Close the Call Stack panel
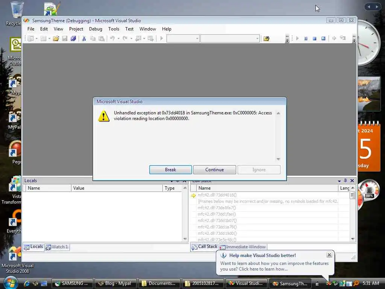 (352, 181)
